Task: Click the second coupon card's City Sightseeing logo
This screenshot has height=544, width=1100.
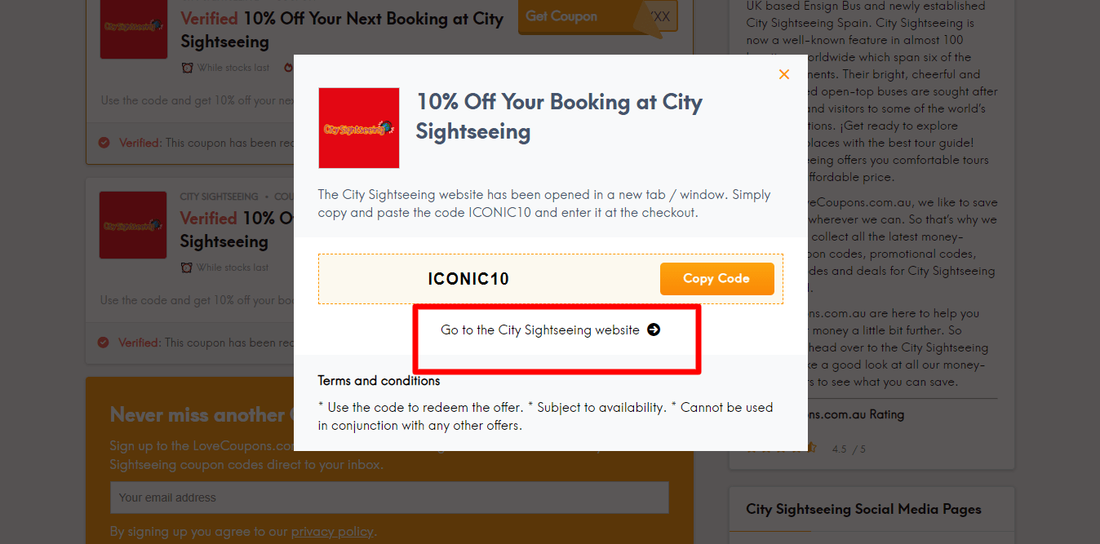Action: (134, 226)
